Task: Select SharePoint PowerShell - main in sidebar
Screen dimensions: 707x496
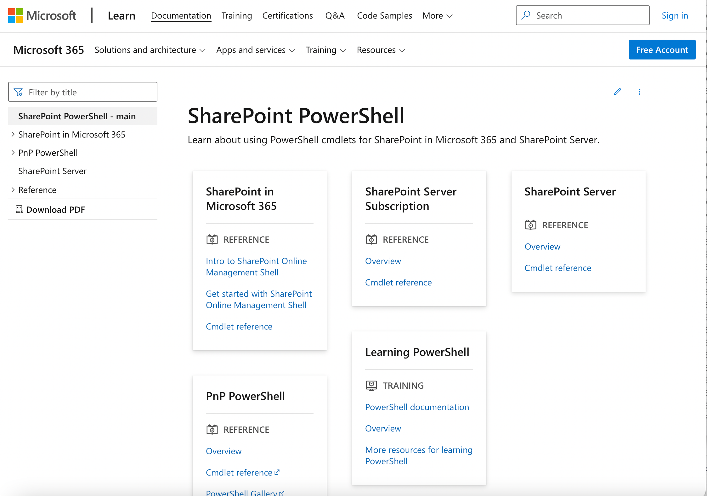Action: 82,116
